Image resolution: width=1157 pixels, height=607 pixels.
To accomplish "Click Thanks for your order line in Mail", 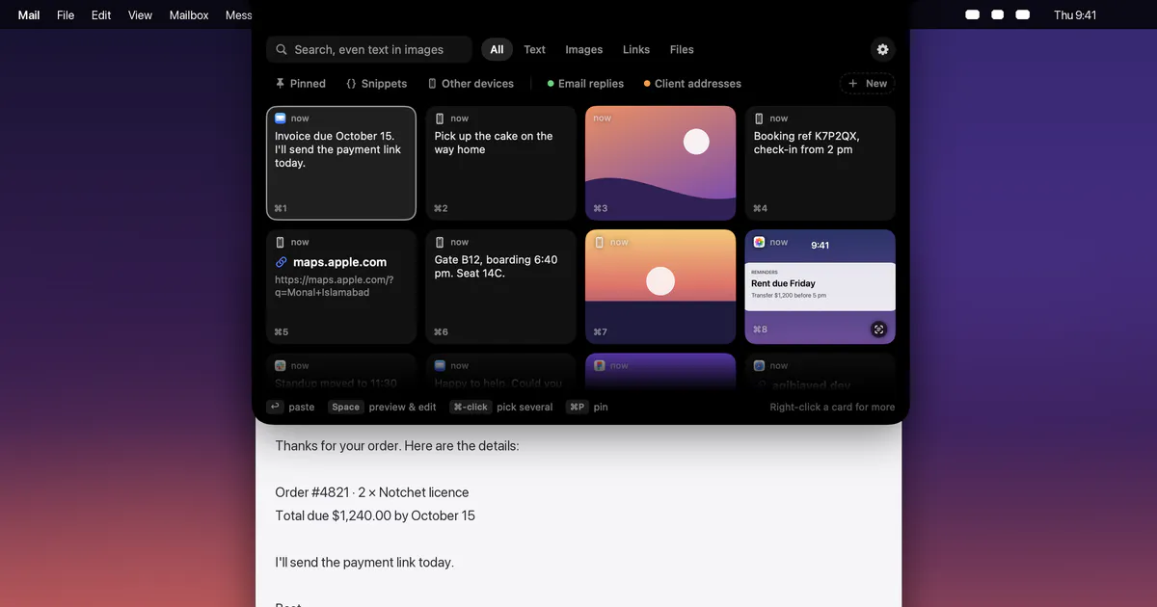I will tap(397, 446).
